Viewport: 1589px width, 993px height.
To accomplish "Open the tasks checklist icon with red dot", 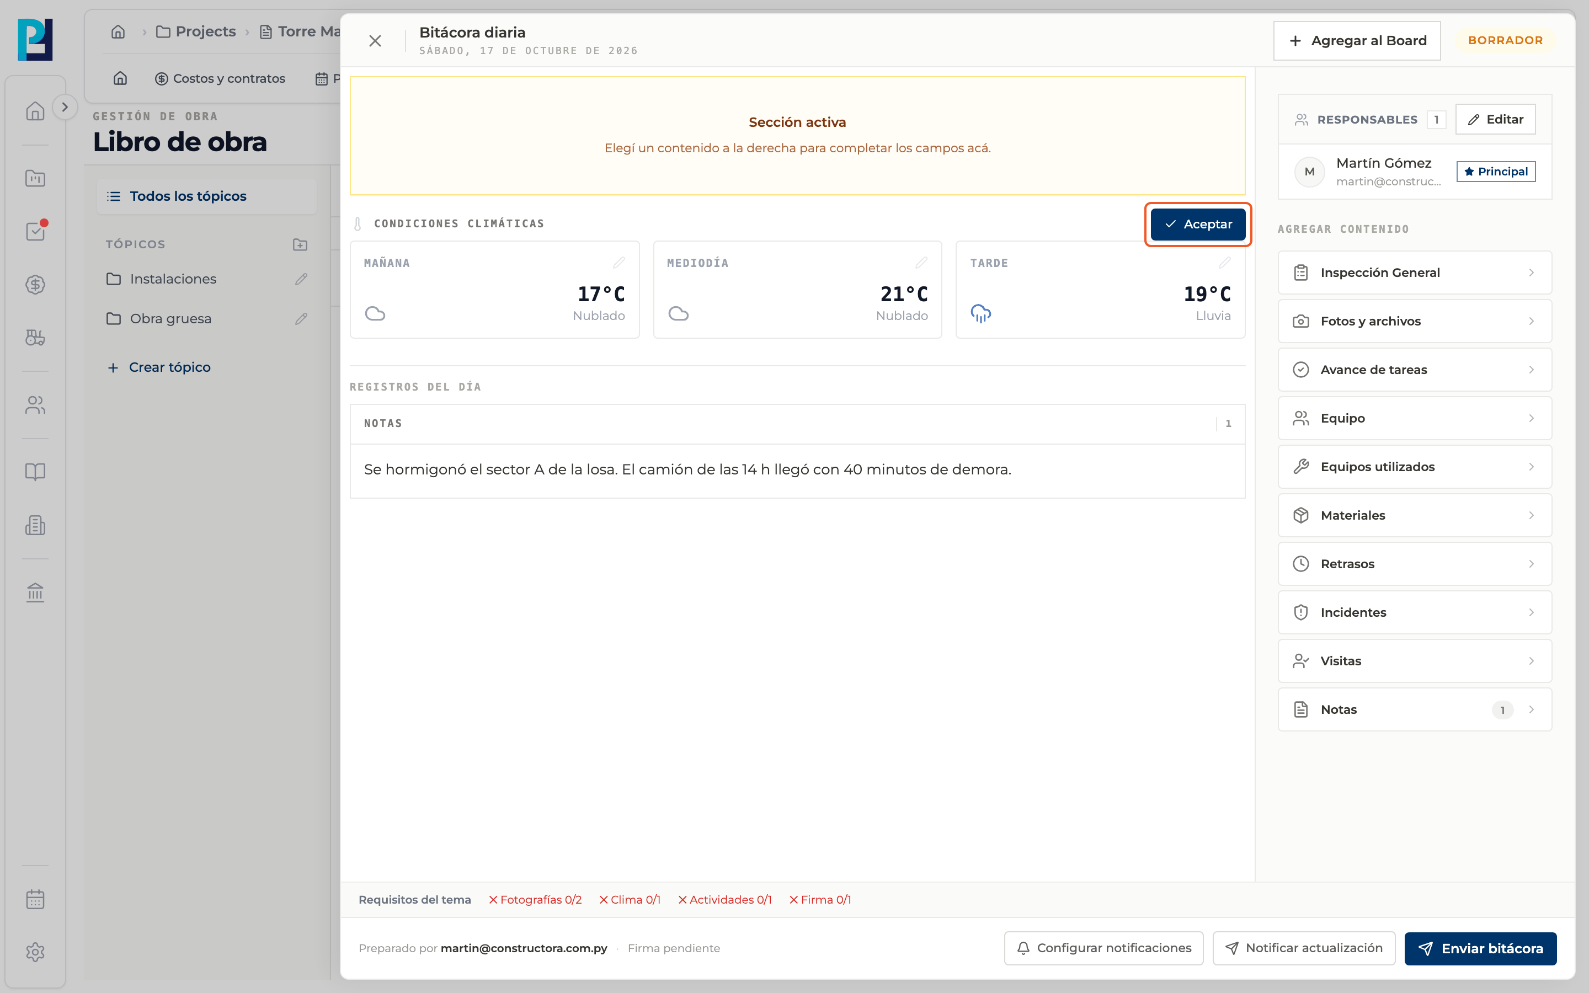I will [x=35, y=231].
